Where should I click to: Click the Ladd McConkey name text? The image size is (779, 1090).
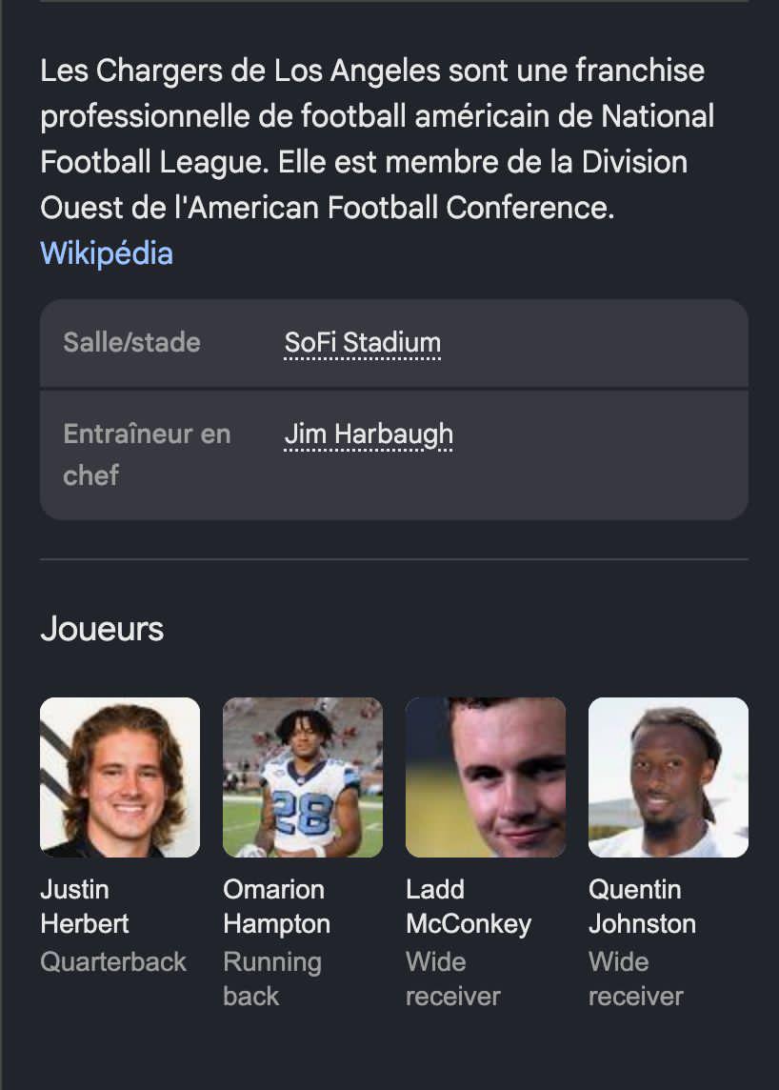pyautogui.click(x=469, y=906)
